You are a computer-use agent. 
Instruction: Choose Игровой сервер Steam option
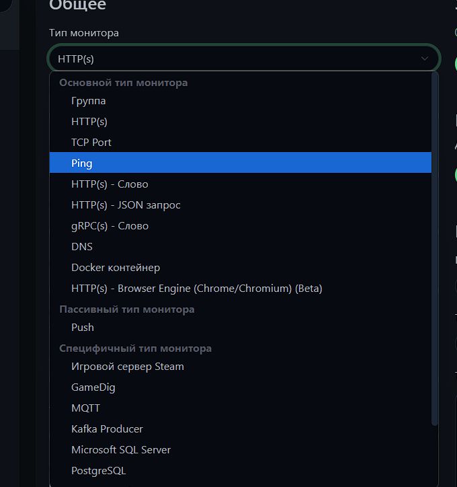[241, 367]
